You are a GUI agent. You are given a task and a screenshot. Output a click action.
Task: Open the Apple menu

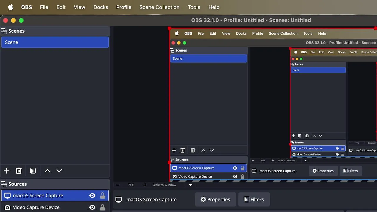pos(11,7)
